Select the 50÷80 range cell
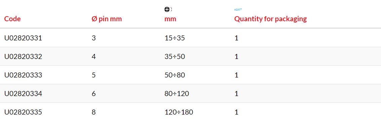Image resolution: width=381 pixels, height=124 pixels. 175,75
